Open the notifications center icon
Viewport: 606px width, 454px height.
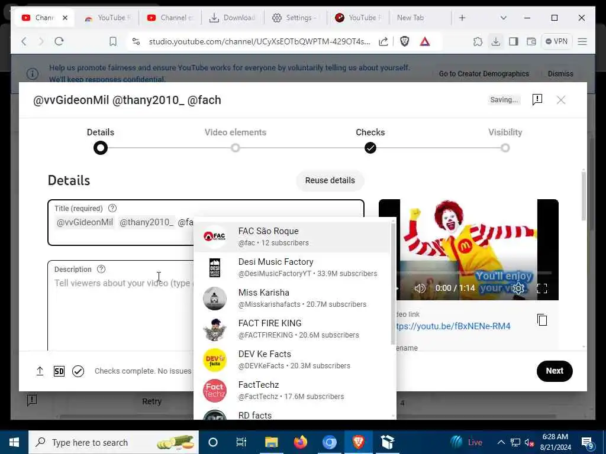[587, 442]
